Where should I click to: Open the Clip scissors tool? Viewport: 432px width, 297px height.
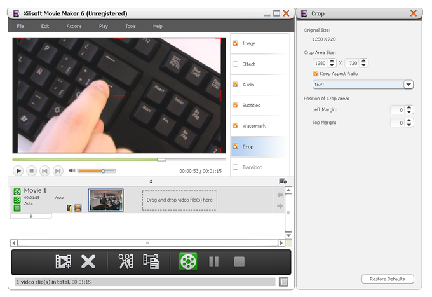pos(126,261)
